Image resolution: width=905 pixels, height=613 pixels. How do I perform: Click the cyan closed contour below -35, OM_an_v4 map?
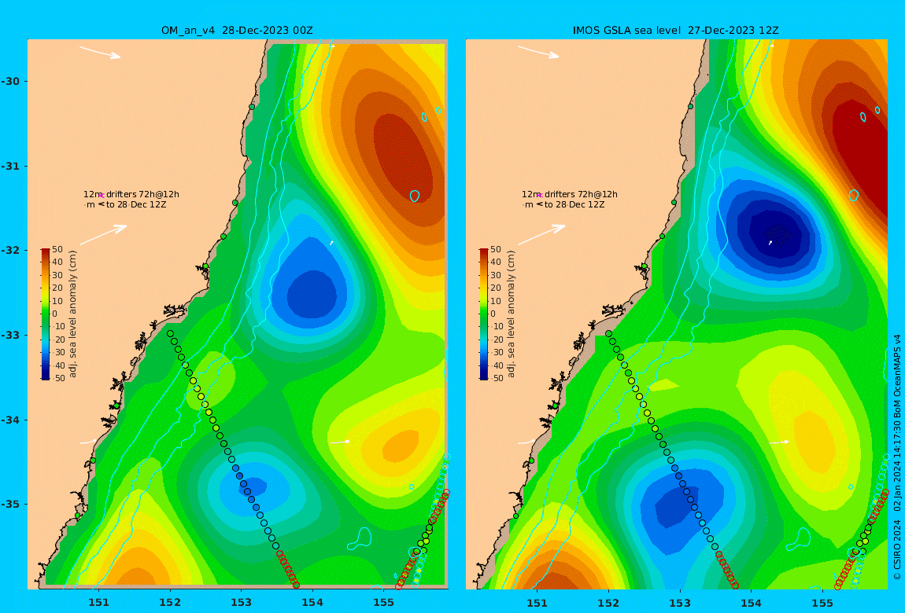pyautogui.click(x=360, y=539)
